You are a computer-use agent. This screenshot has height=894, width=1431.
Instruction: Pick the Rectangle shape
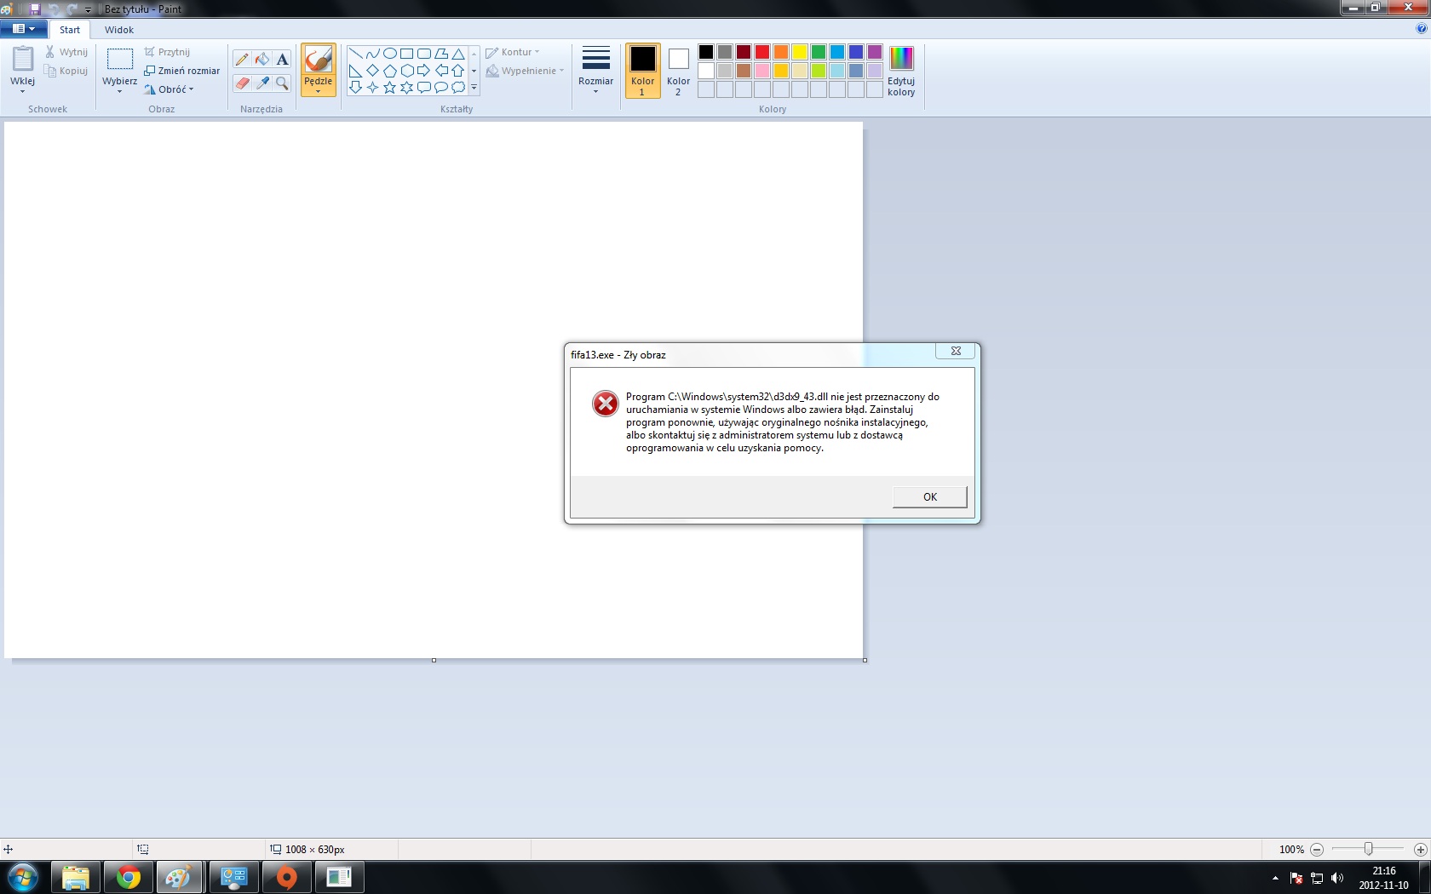pos(406,53)
